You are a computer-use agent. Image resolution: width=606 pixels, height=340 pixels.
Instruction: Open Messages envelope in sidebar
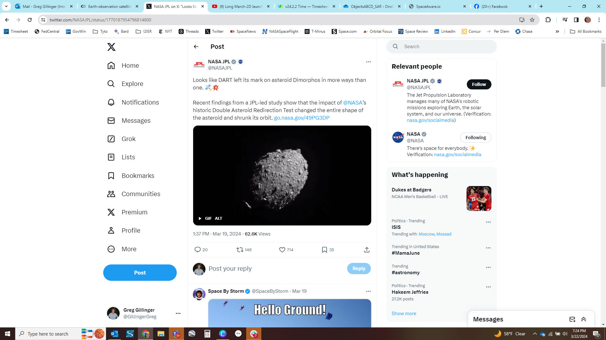tap(129, 121)
